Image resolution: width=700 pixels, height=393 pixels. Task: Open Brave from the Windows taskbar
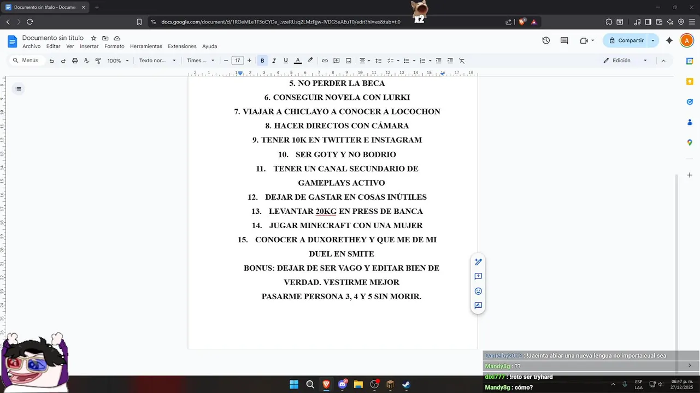pos(326,384)
